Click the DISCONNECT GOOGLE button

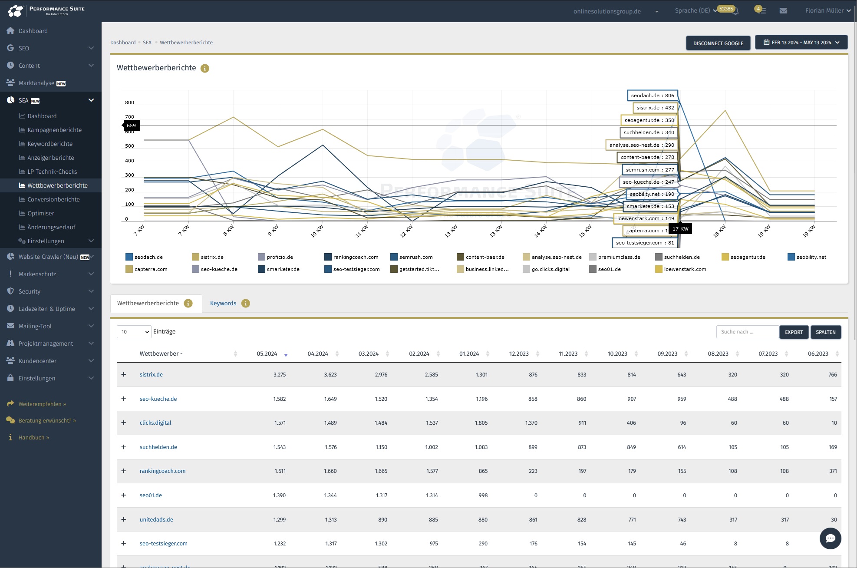pyautogui.click(x=718, y=43)
